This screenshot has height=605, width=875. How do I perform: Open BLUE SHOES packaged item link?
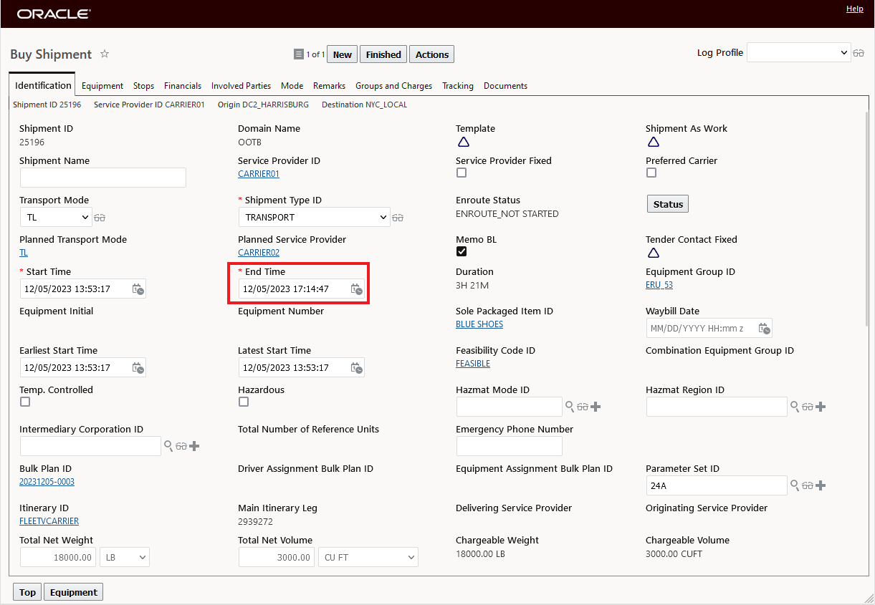click(479, 324)
